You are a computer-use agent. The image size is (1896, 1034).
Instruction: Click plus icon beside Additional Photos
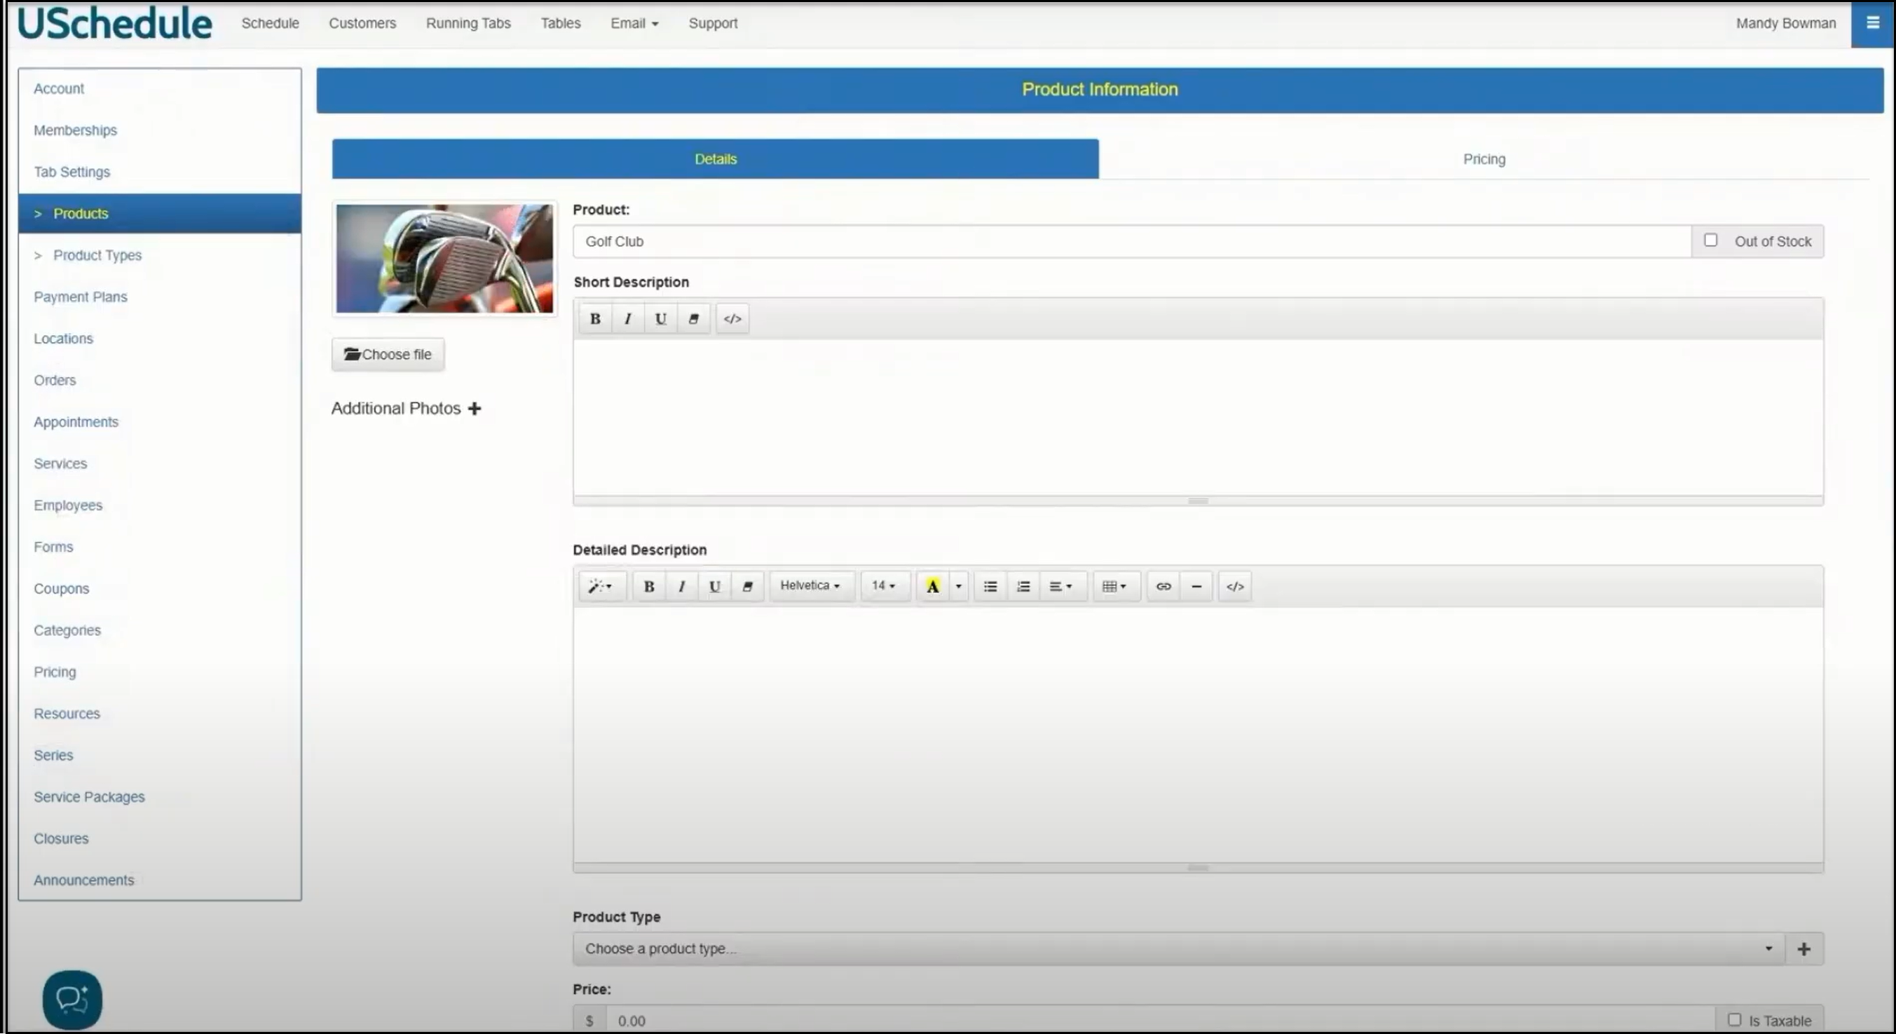pyautogui.click(x=475, y=409)
